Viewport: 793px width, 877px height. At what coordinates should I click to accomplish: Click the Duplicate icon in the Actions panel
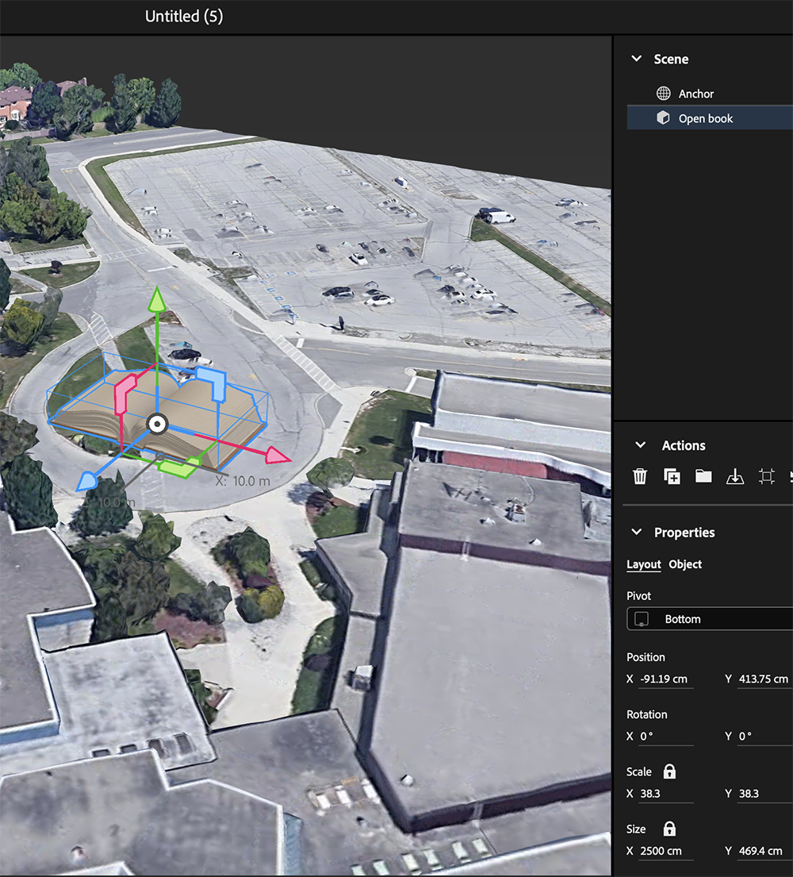tap(672, 476)
